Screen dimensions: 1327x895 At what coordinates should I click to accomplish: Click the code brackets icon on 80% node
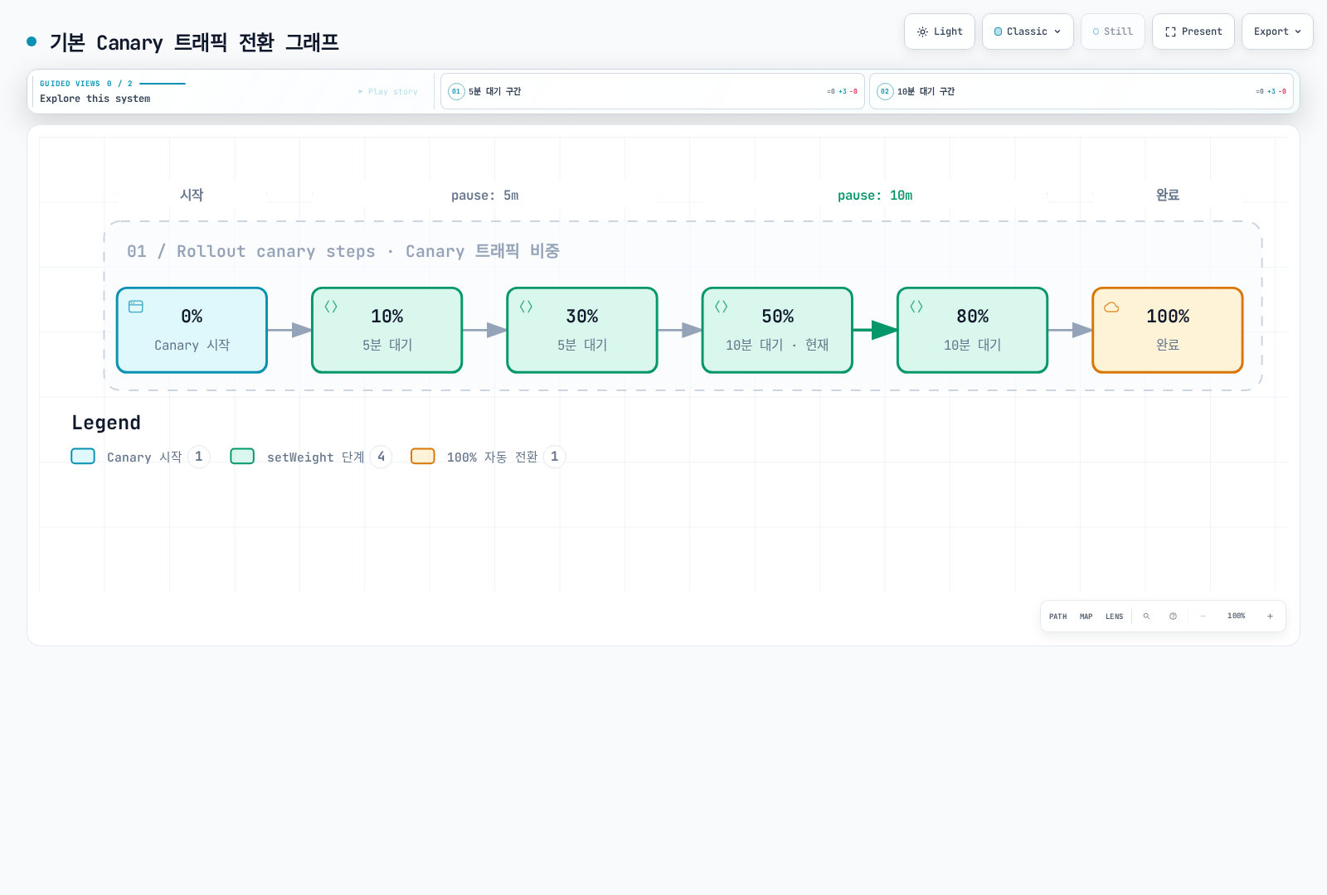coord(916,307)
